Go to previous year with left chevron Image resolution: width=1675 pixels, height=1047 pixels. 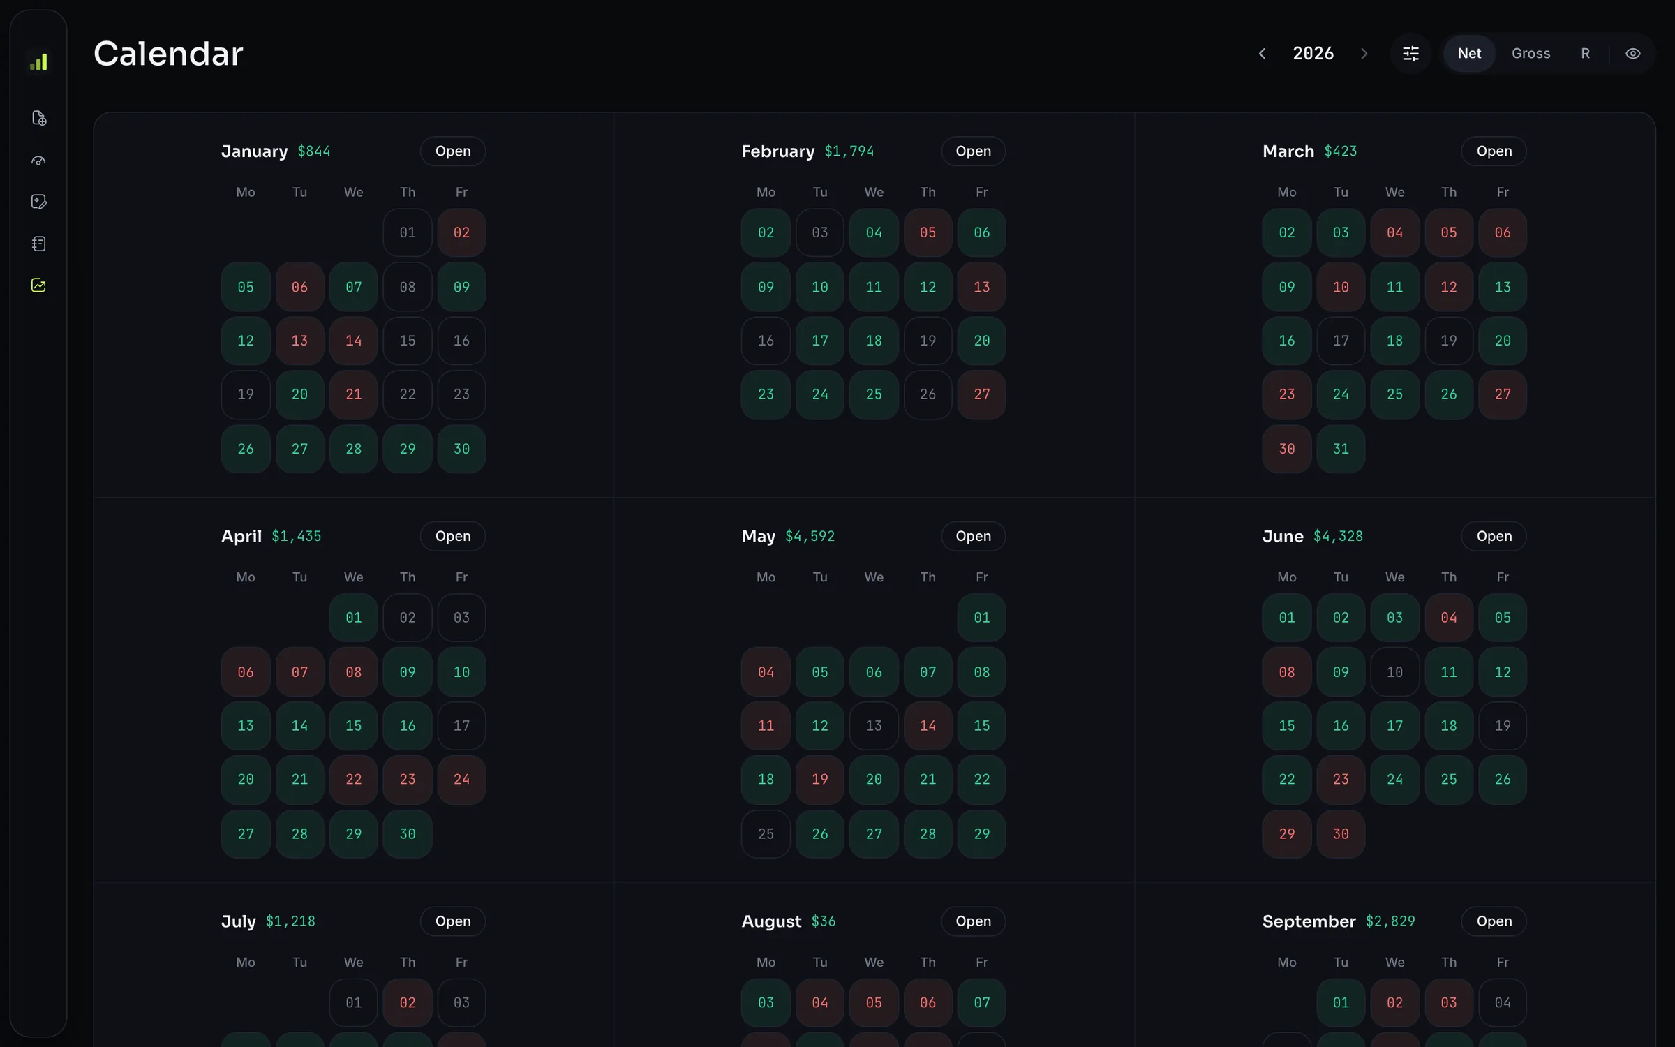pos(1262,54)
